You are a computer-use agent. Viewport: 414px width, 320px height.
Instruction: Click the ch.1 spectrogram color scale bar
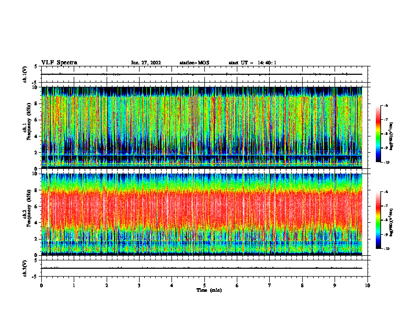click(x=378, y=134)
